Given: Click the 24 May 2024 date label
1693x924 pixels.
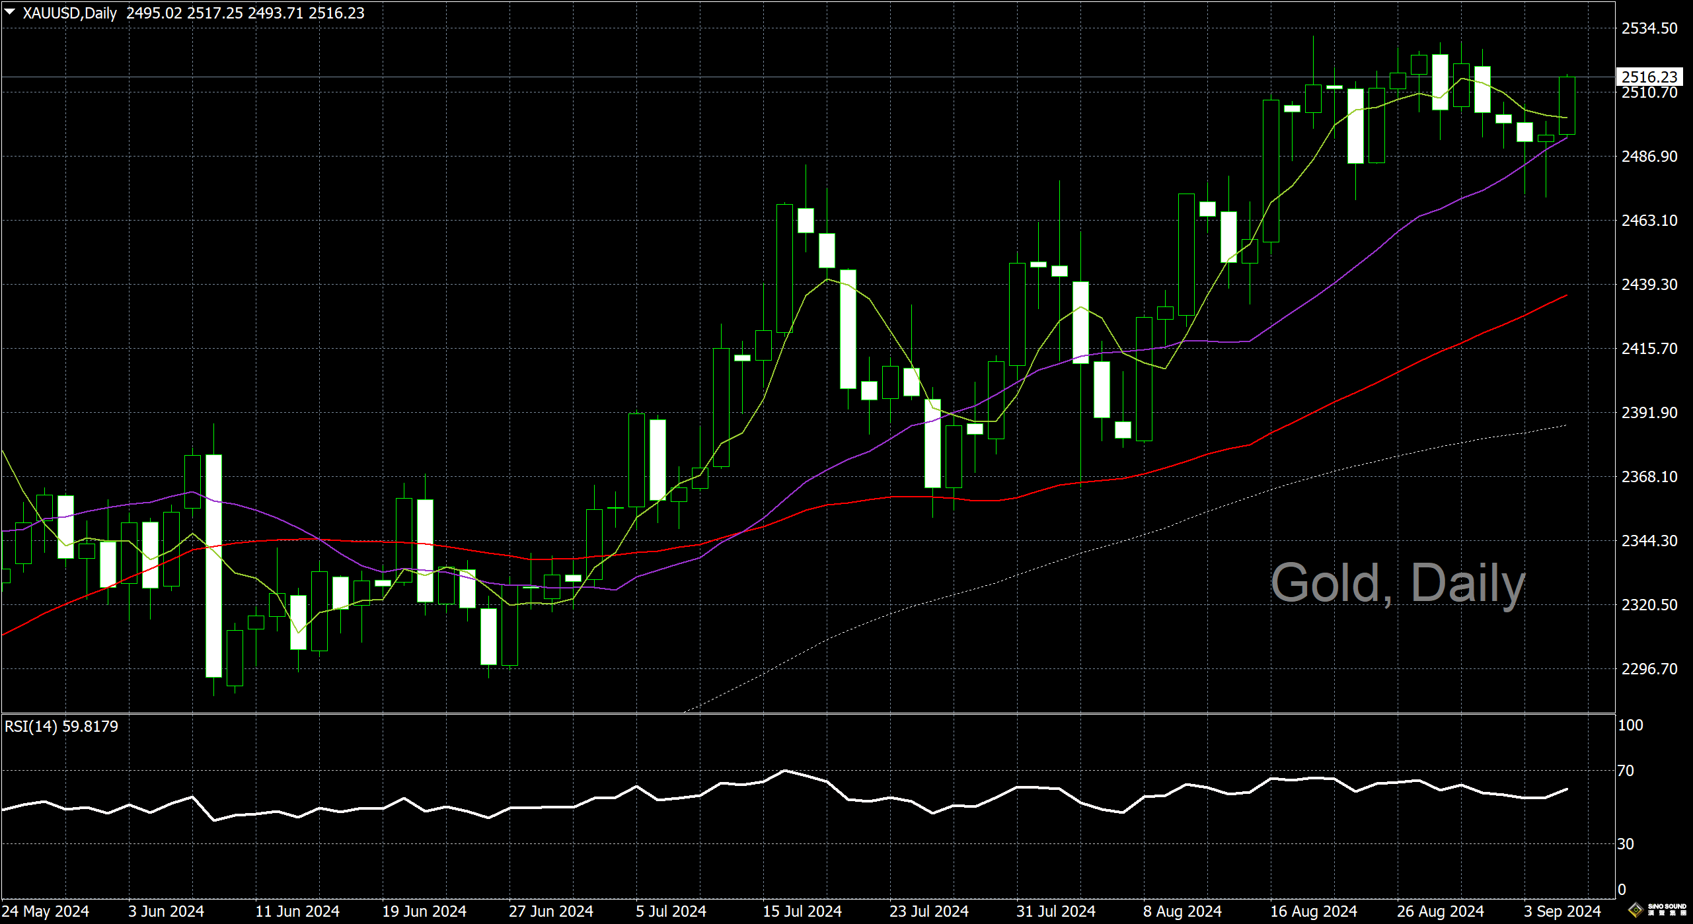Looking at the screenshot, I should pos(46,911).
